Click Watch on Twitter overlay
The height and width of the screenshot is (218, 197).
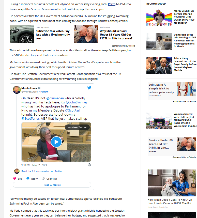click(77, 127)
